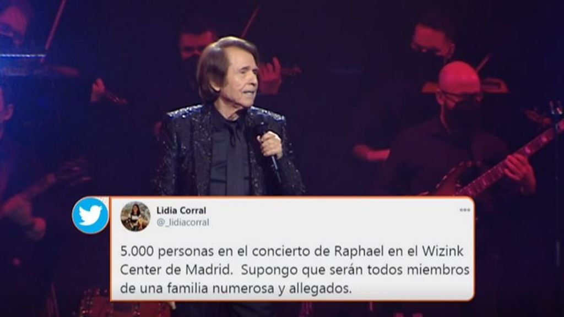Screen dimensions: 564x317
Task: Open Lidia Corral's profile picture
Action: point(135,216)
